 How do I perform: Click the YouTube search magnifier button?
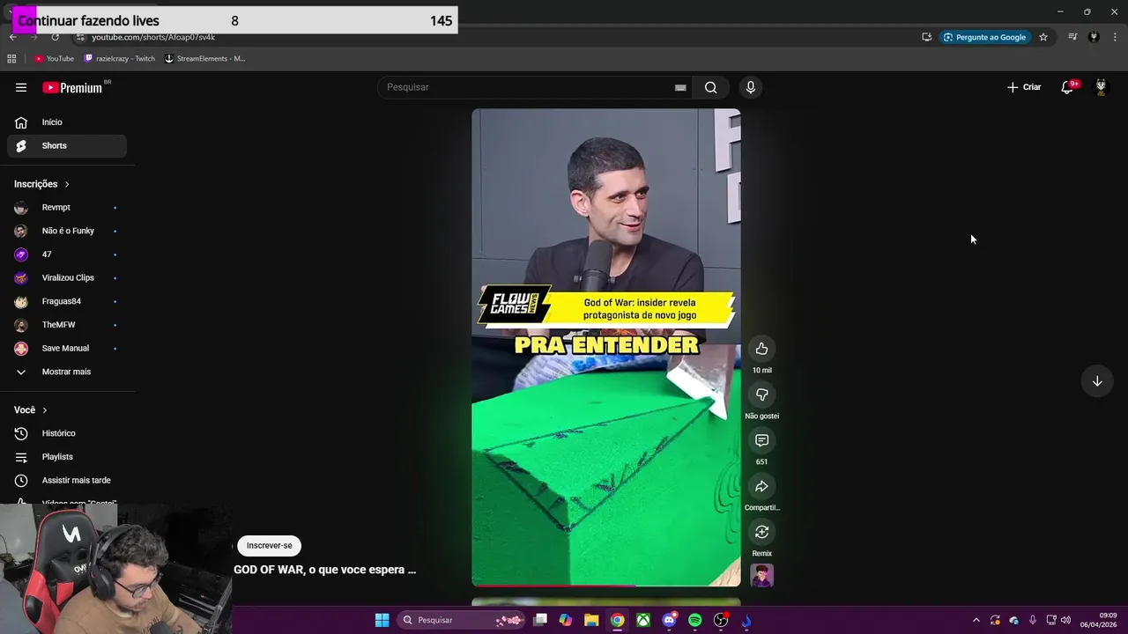pos(710,87)
